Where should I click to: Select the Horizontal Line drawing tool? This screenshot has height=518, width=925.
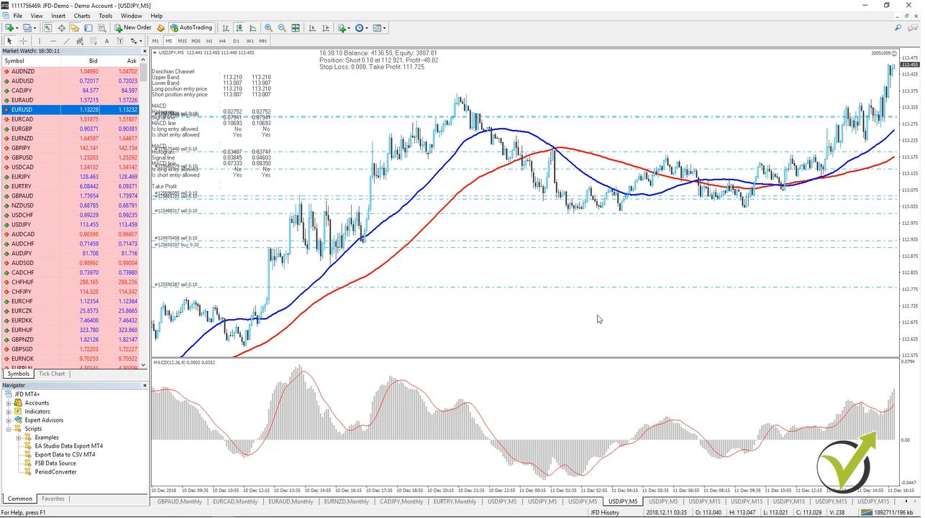pos(53,41)
